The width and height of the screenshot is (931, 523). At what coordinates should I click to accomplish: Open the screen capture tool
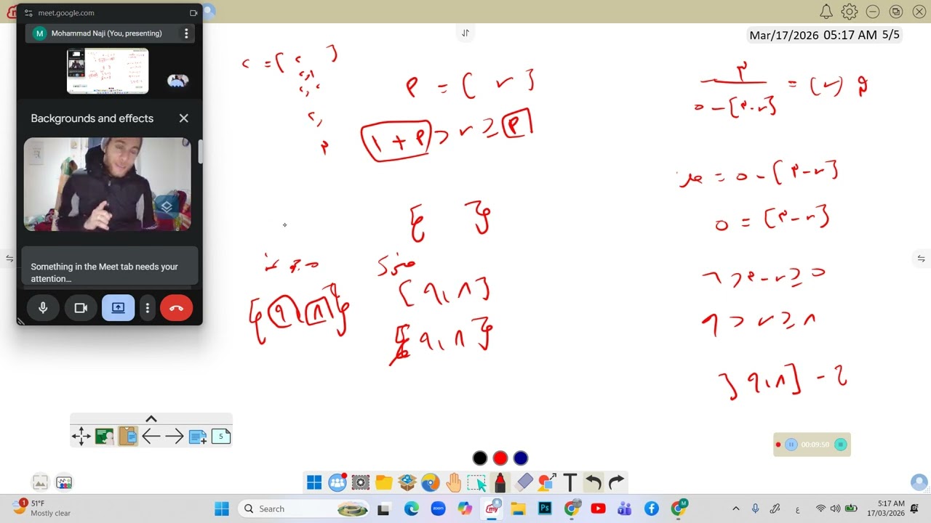pyautogui.click(x=361, y=482)
